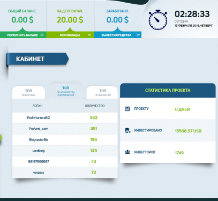Click the 20.00 $ deposits amount
Image resolution: width=218 pixels, height=201 pixels.
click(70, 20)
